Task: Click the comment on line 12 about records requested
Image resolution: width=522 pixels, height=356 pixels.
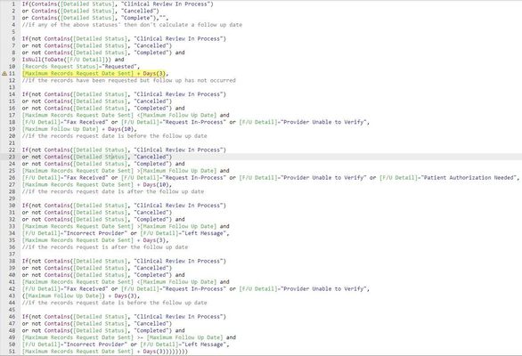Action: [x=129, y=80]
